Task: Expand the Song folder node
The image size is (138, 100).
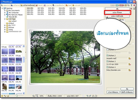Action: [x=5, y=30]
